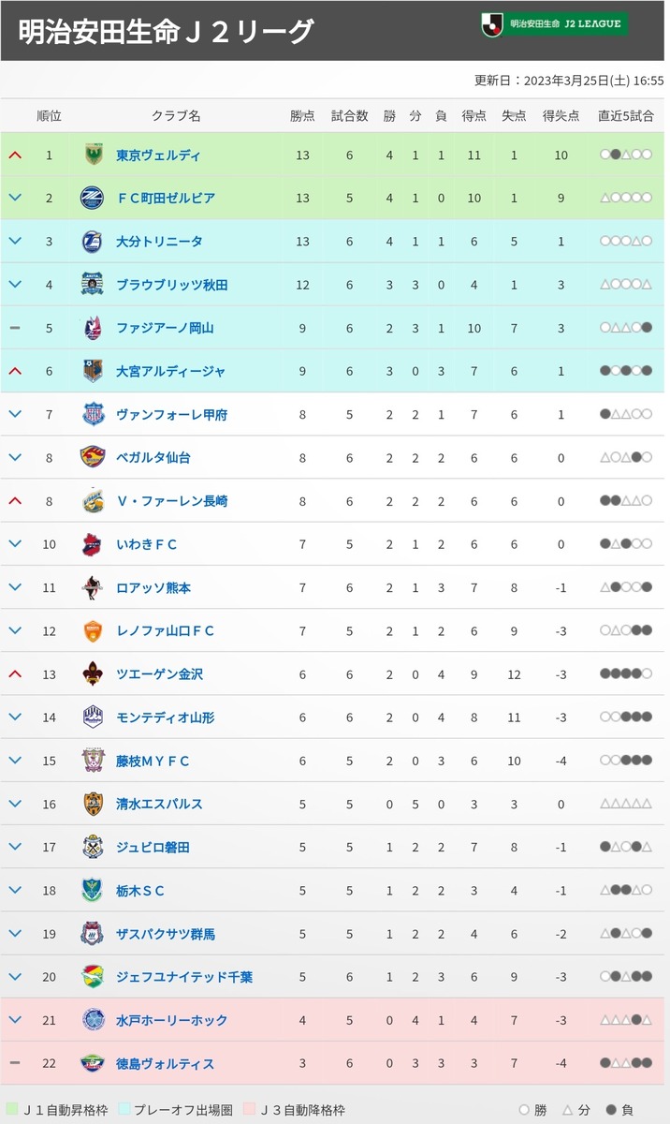Click the Jubilo Iwata club crest
670x1124 pixels.
click(93, 847)
